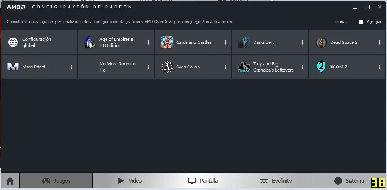Click the Sven Co-op lambda icon

(x=167, y=67)
